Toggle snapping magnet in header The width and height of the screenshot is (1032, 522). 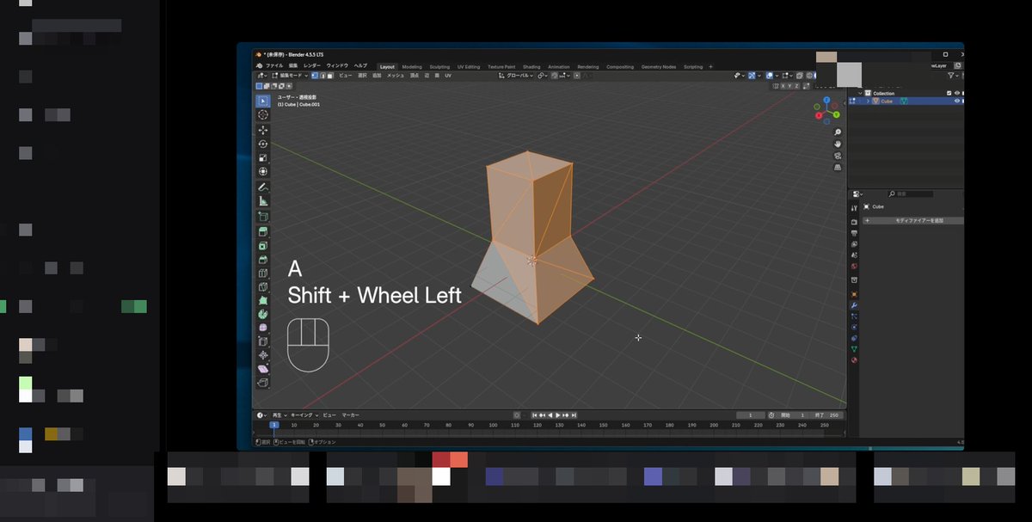(x=555, y=76)
